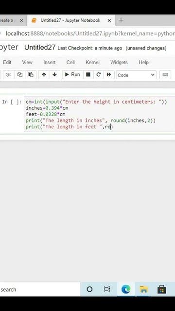The height and width of the screenshot is (311, 175).
Task: Open File Explorer from taskbar
Action: (x=144, y=290)
